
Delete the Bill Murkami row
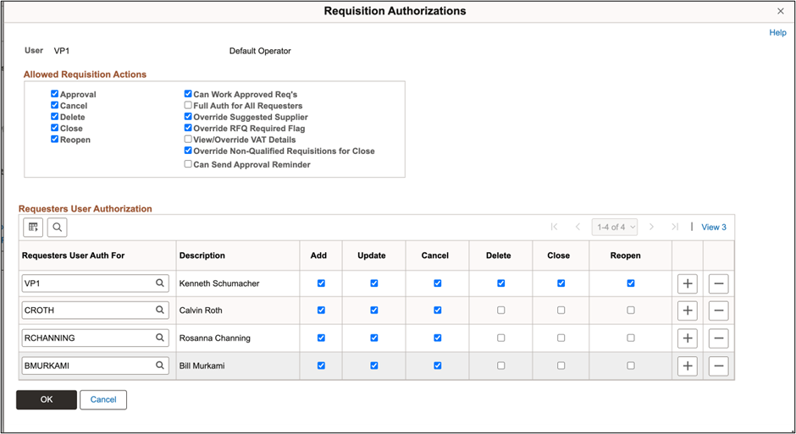coord(718,365)
